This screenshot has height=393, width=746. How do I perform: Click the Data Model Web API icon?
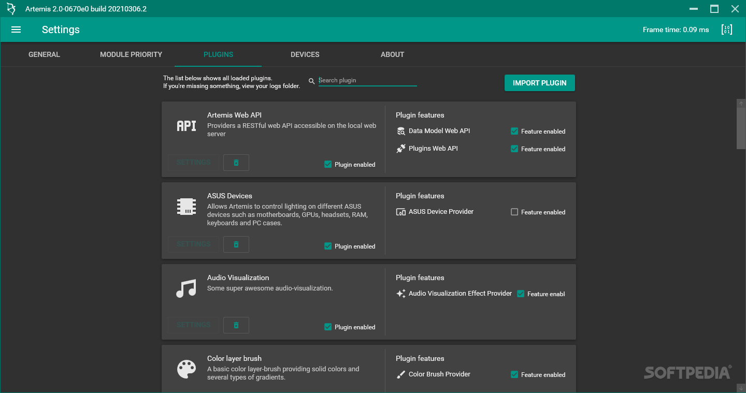tap(401, 131)
